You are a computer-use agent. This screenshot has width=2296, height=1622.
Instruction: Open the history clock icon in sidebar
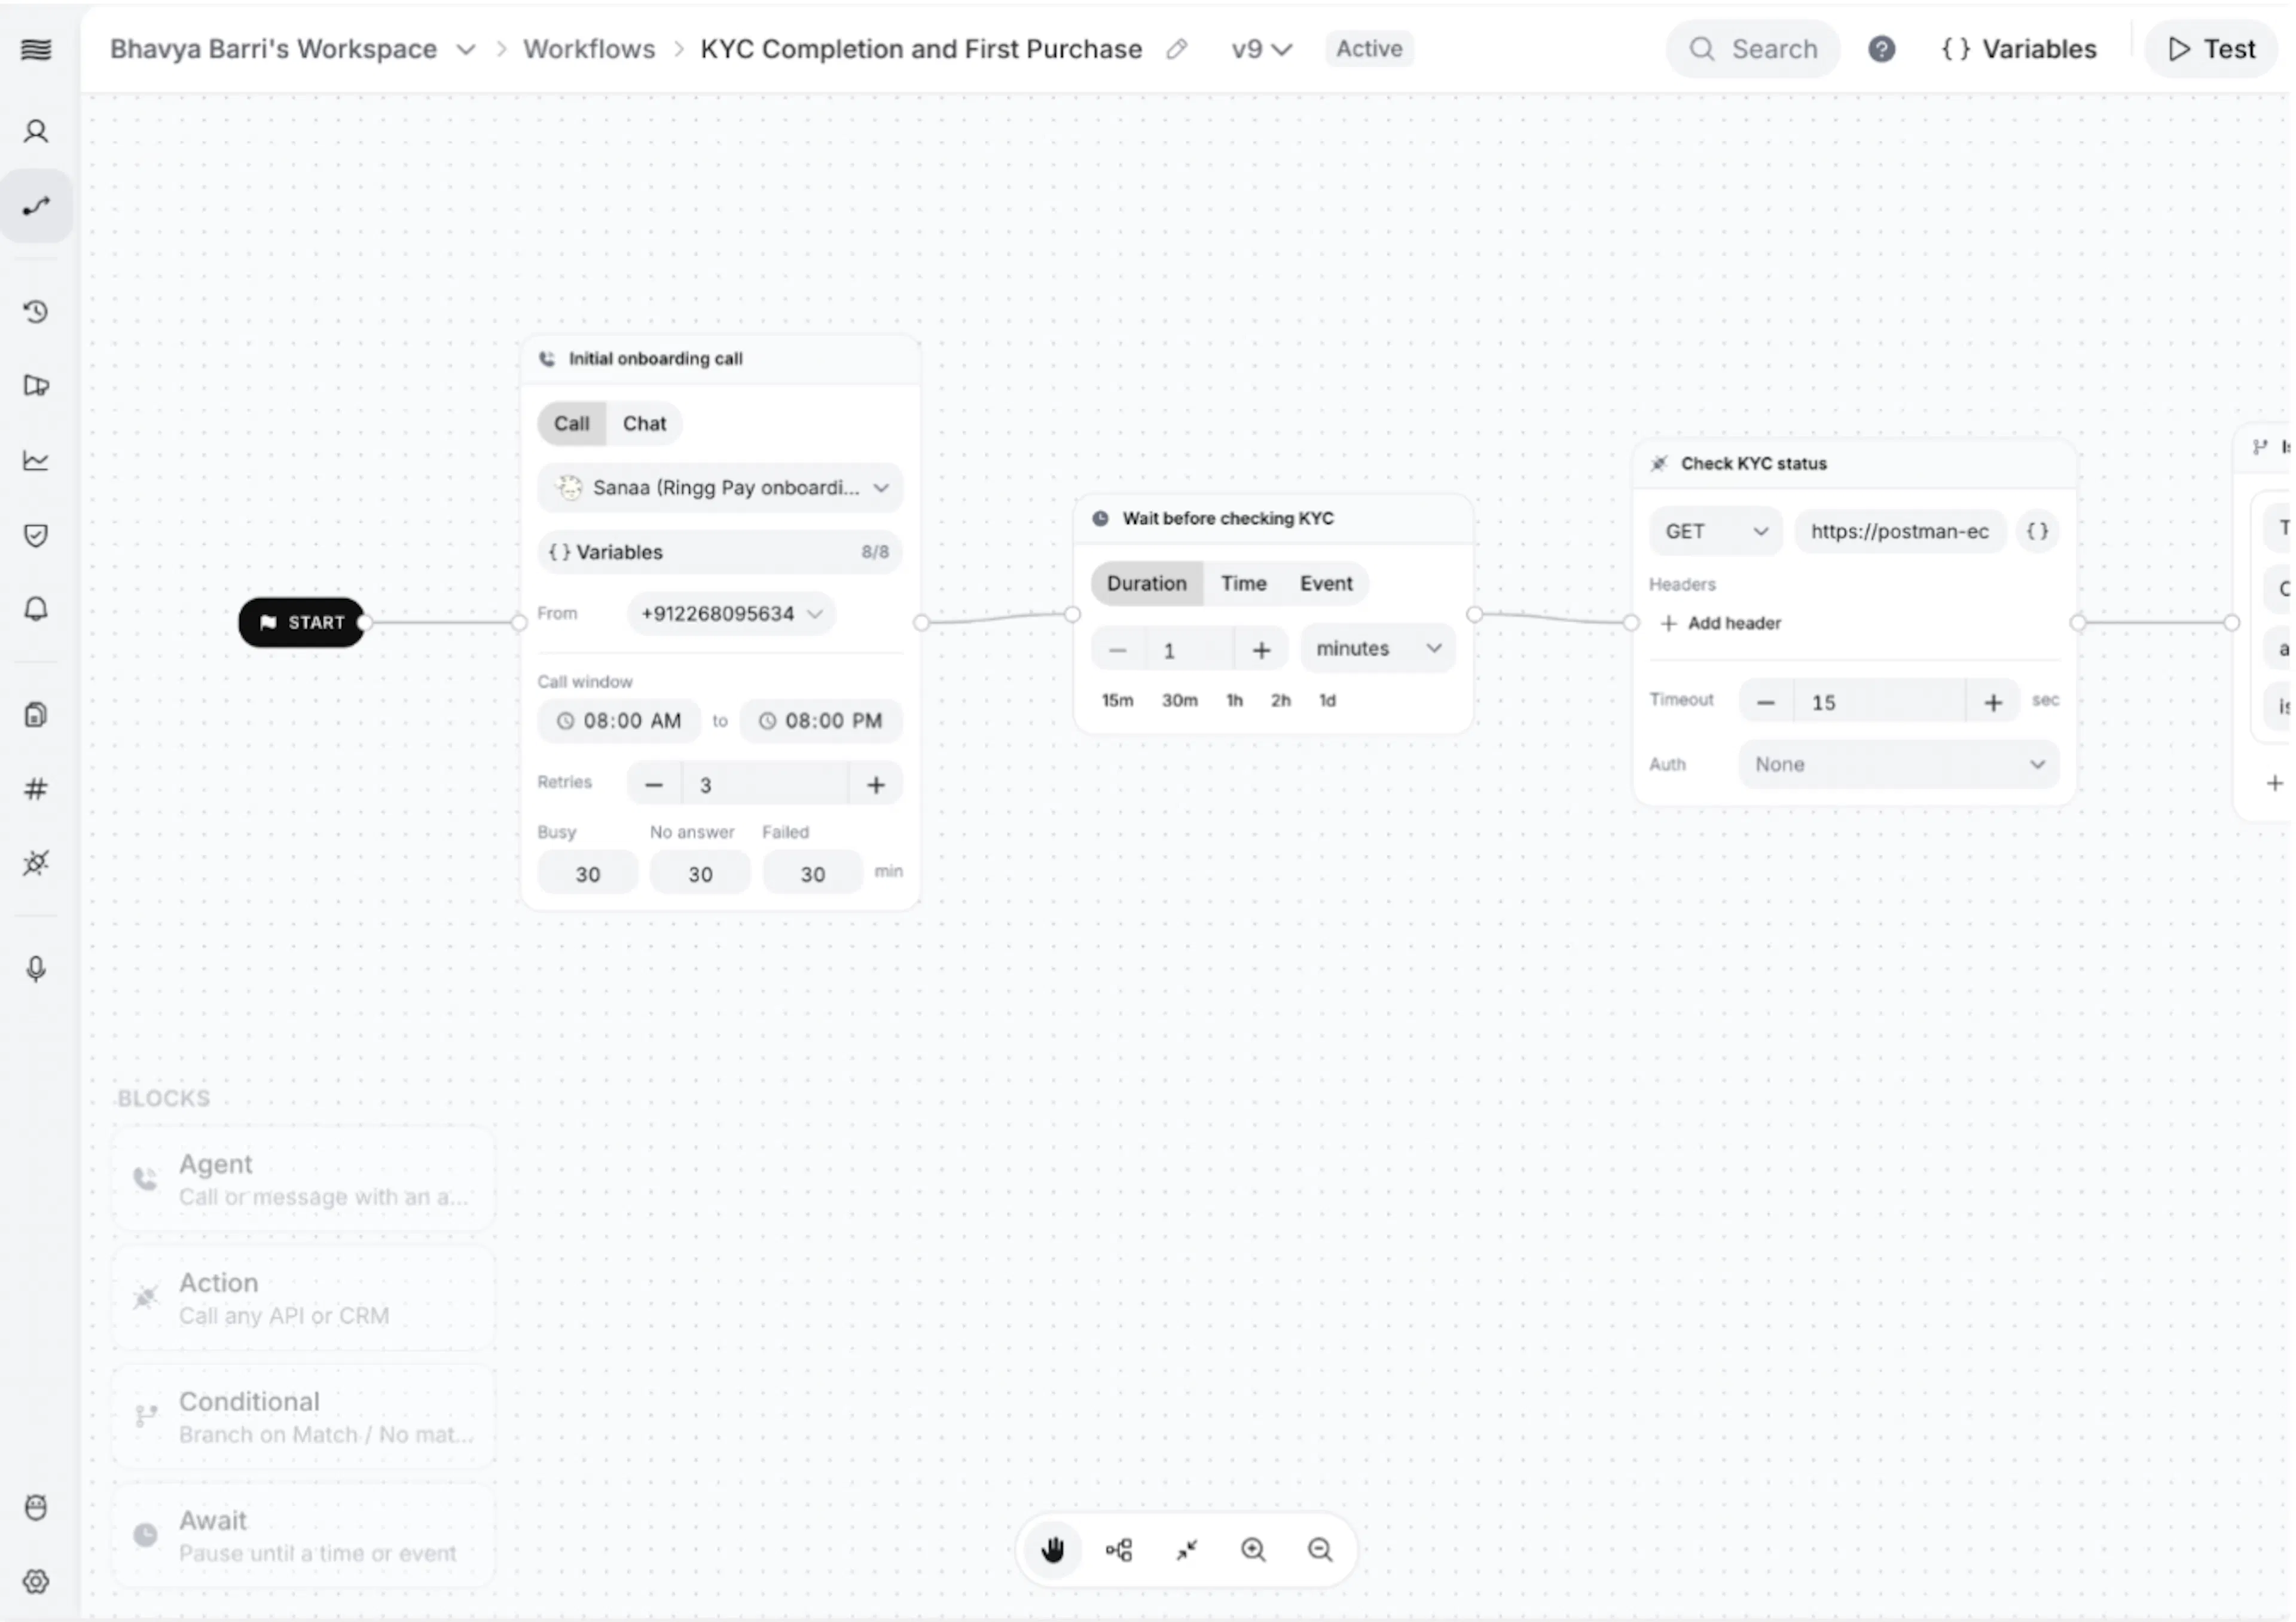(36, 312)
